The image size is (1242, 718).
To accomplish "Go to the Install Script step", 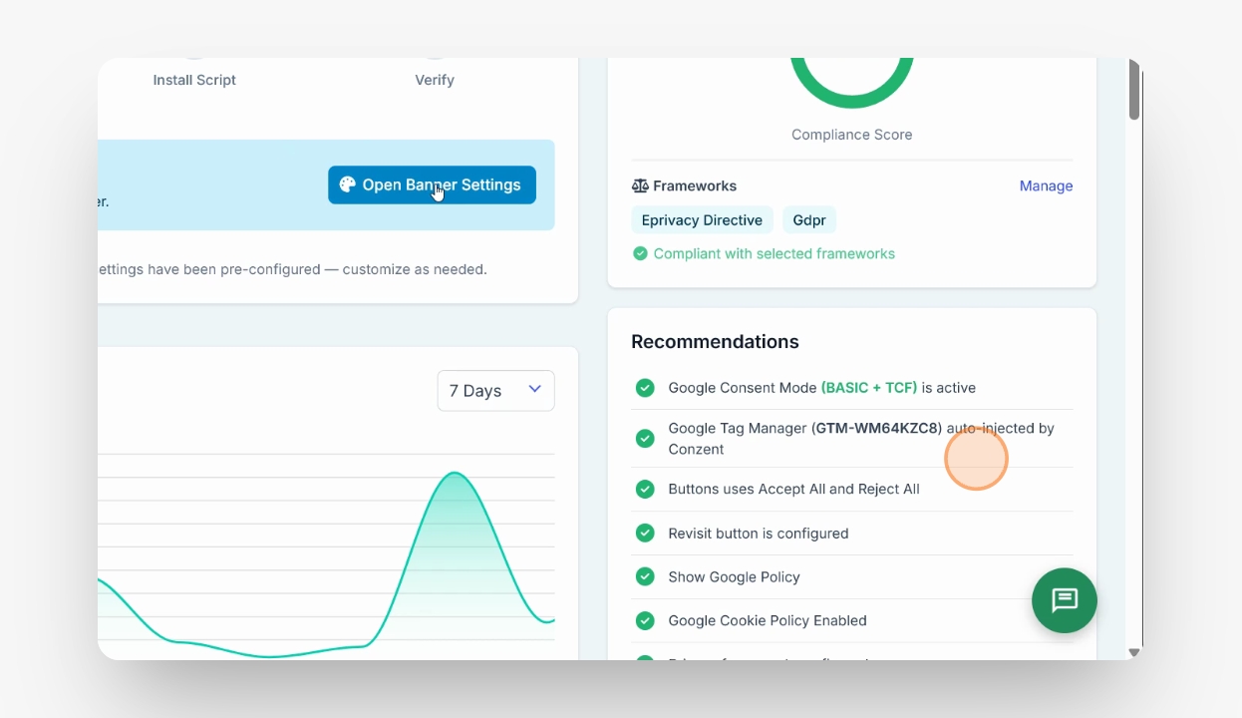I will [x=194, y=80].
